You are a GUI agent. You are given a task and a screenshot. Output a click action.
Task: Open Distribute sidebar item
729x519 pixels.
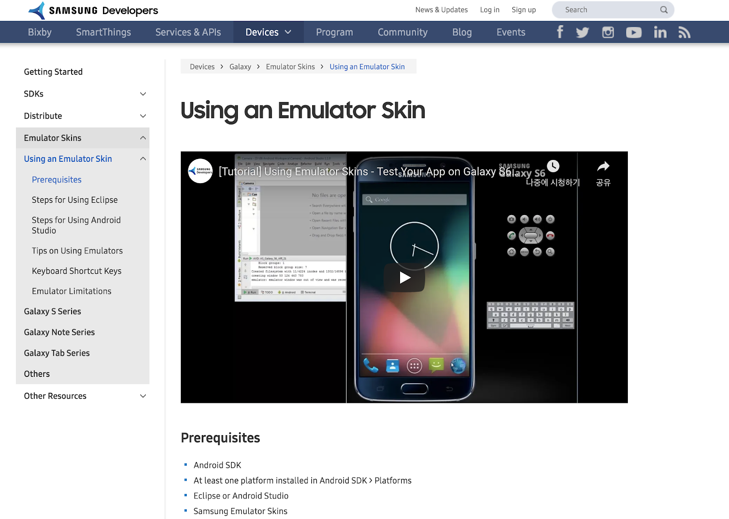point(43,116)
